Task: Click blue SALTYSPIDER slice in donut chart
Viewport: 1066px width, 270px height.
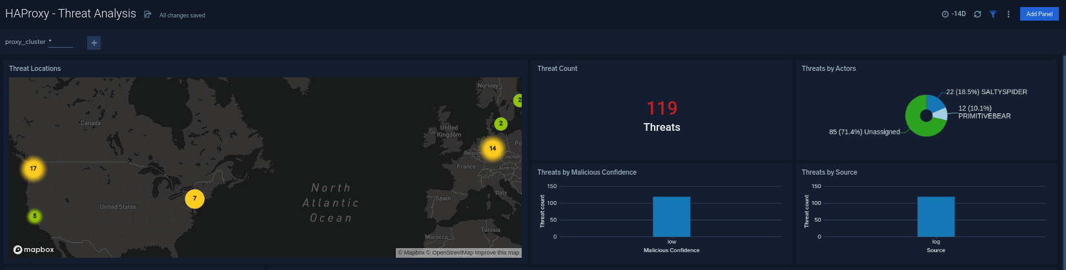Action: click(x=934, y=103)
